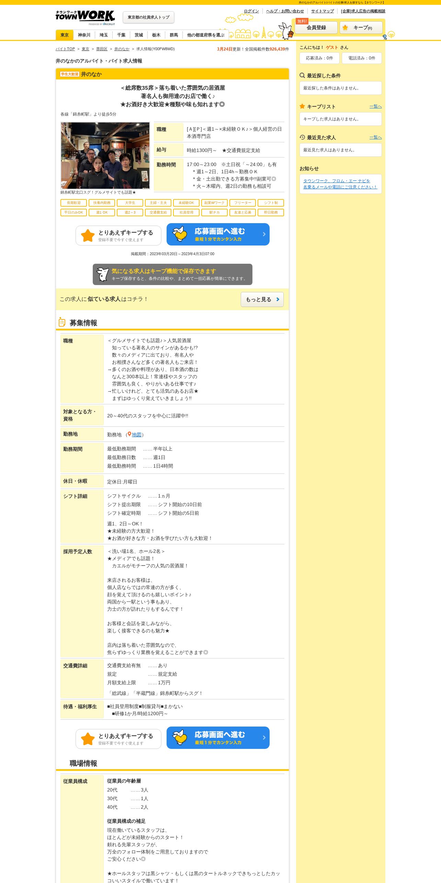Click bird mascot on upper 応募画面へ進む button
Screen dimensions: 441x883
tap(180, 234)
